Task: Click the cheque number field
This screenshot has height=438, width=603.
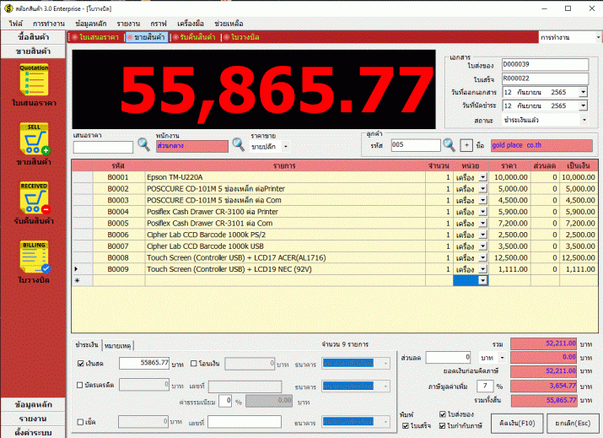Action: (245, 422)
